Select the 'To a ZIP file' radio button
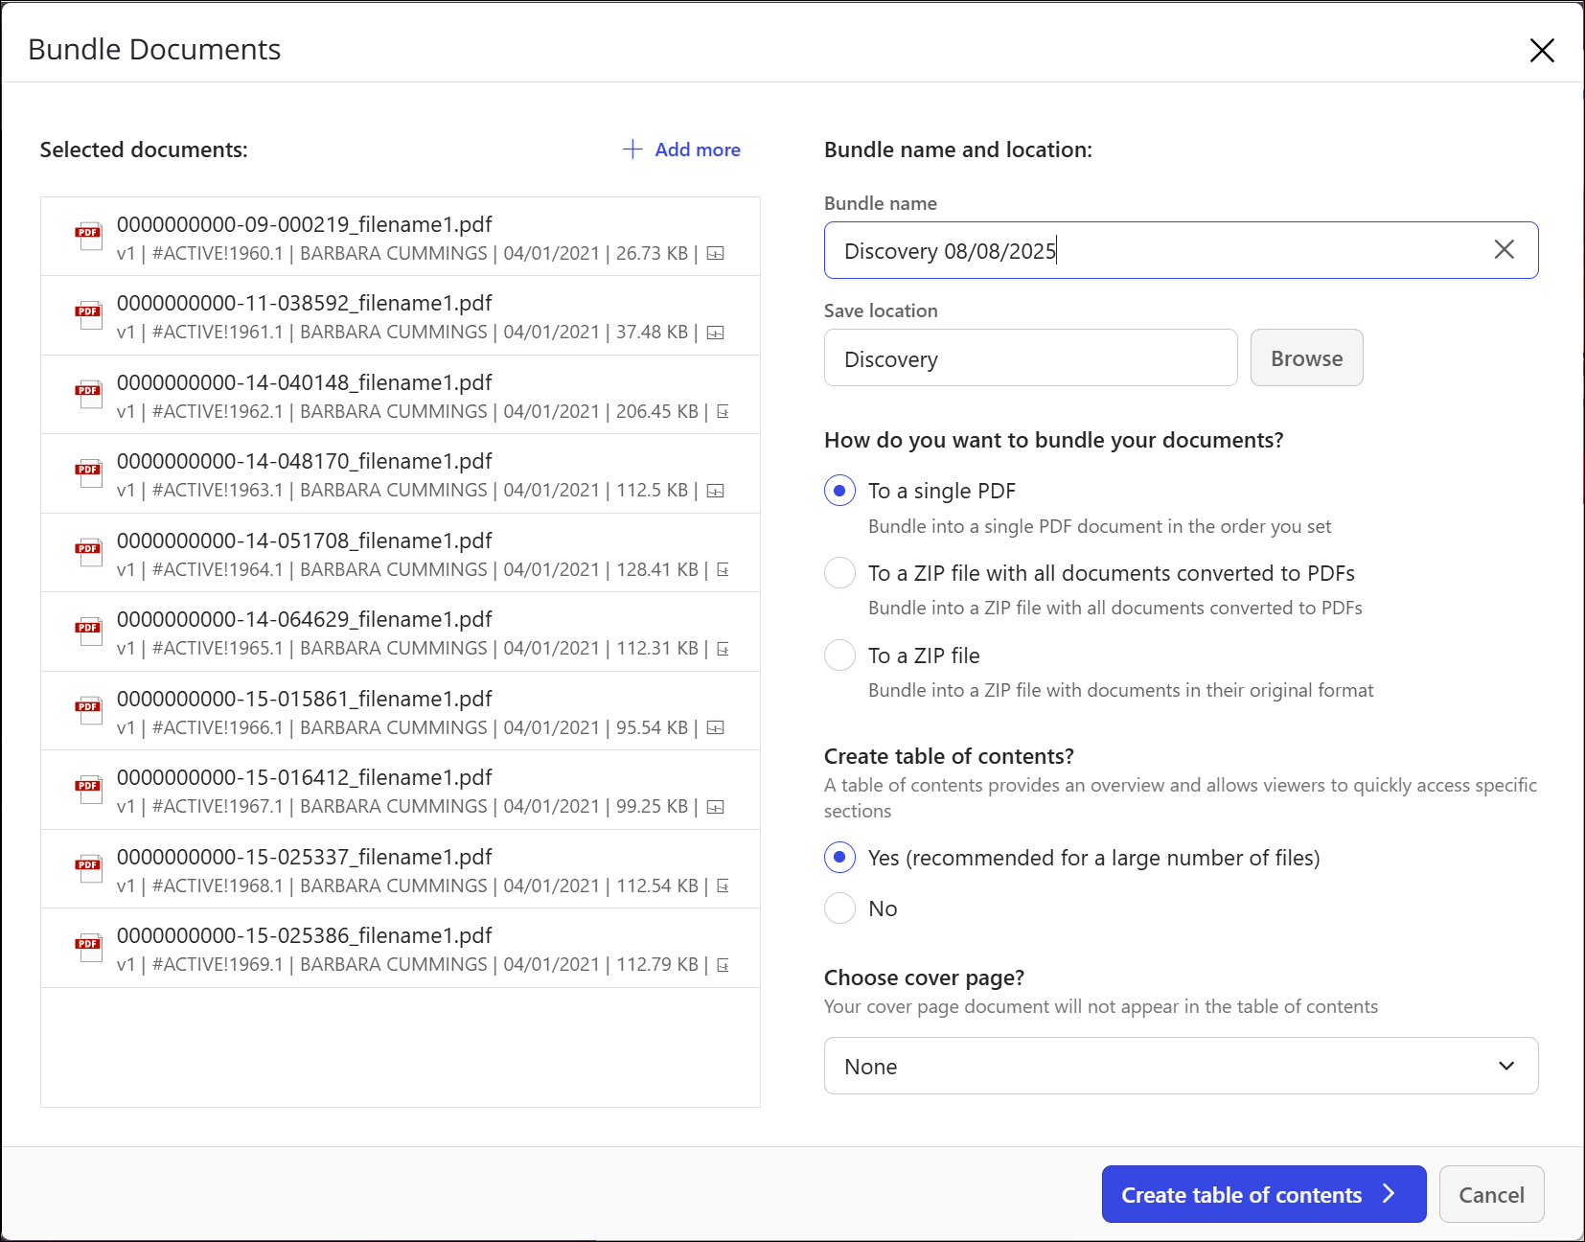Viewport: 1585px width, 1242px height. [840, 655]
